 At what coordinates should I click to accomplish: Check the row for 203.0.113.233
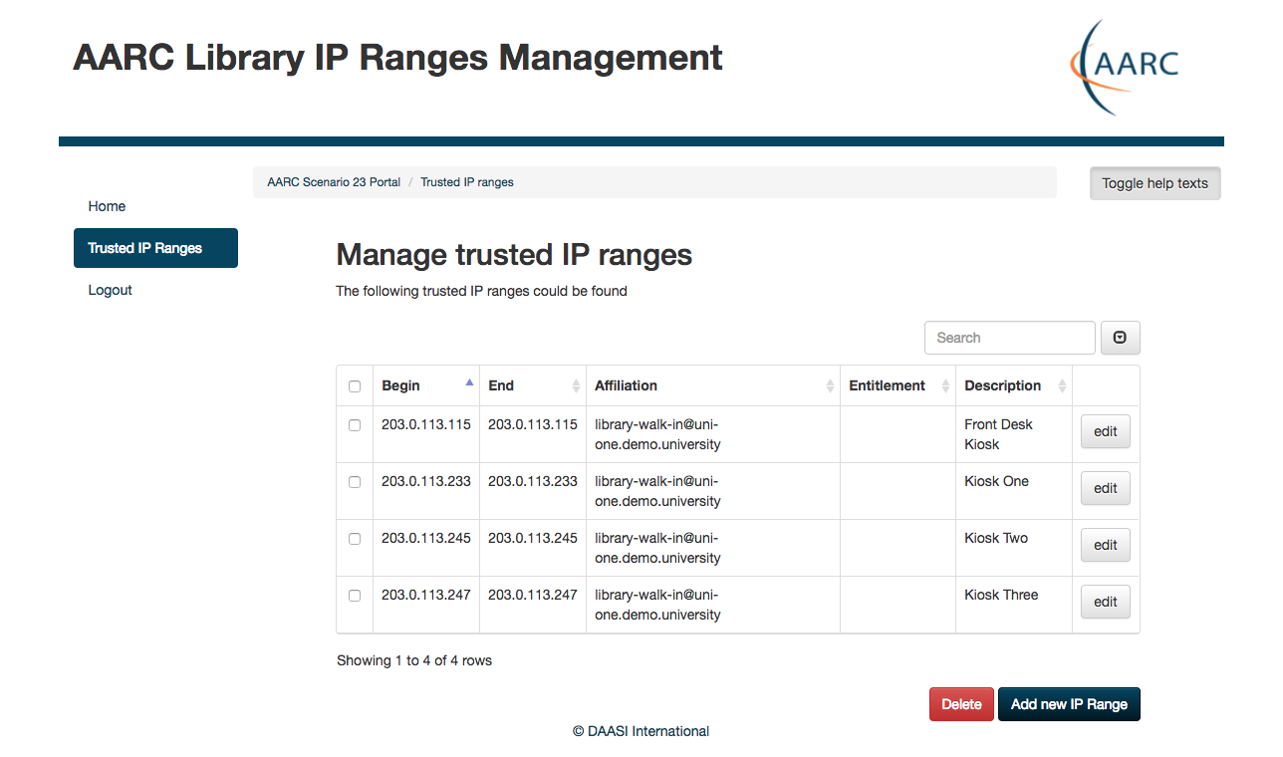[x=355, y=482]
